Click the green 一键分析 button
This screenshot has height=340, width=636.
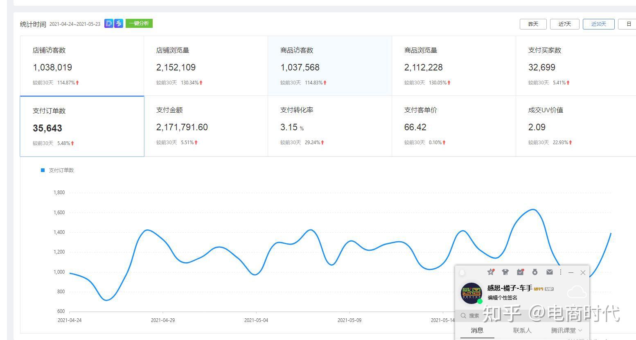pos(139,23)
